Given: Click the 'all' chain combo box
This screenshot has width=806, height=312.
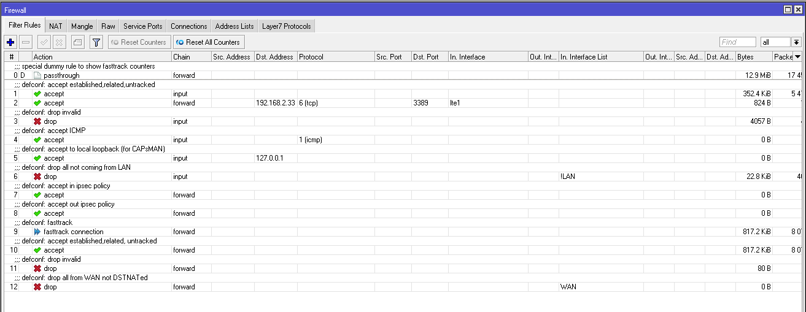Looking at the screenshot, I should (x=775, y=42).
